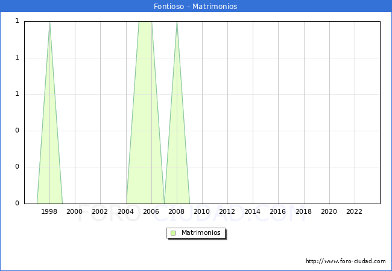Select the 2000 x-axis label

pyautogui.click(x=75, y=211)
